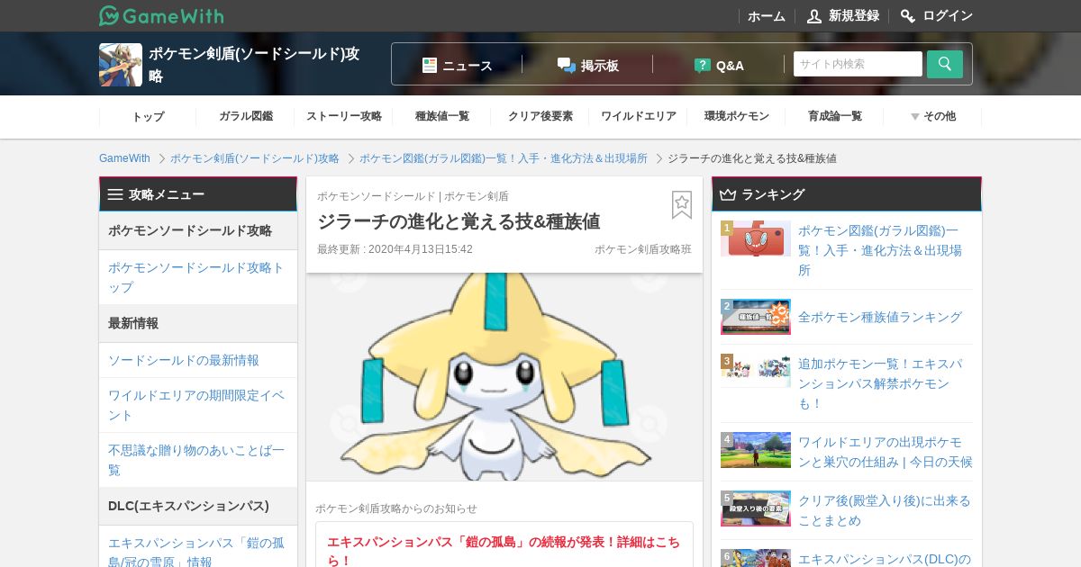Image resolution: width=1081 pixels, height=567 pixels.
Task: Open the トップ navigation tab
Action: [148, 116]
